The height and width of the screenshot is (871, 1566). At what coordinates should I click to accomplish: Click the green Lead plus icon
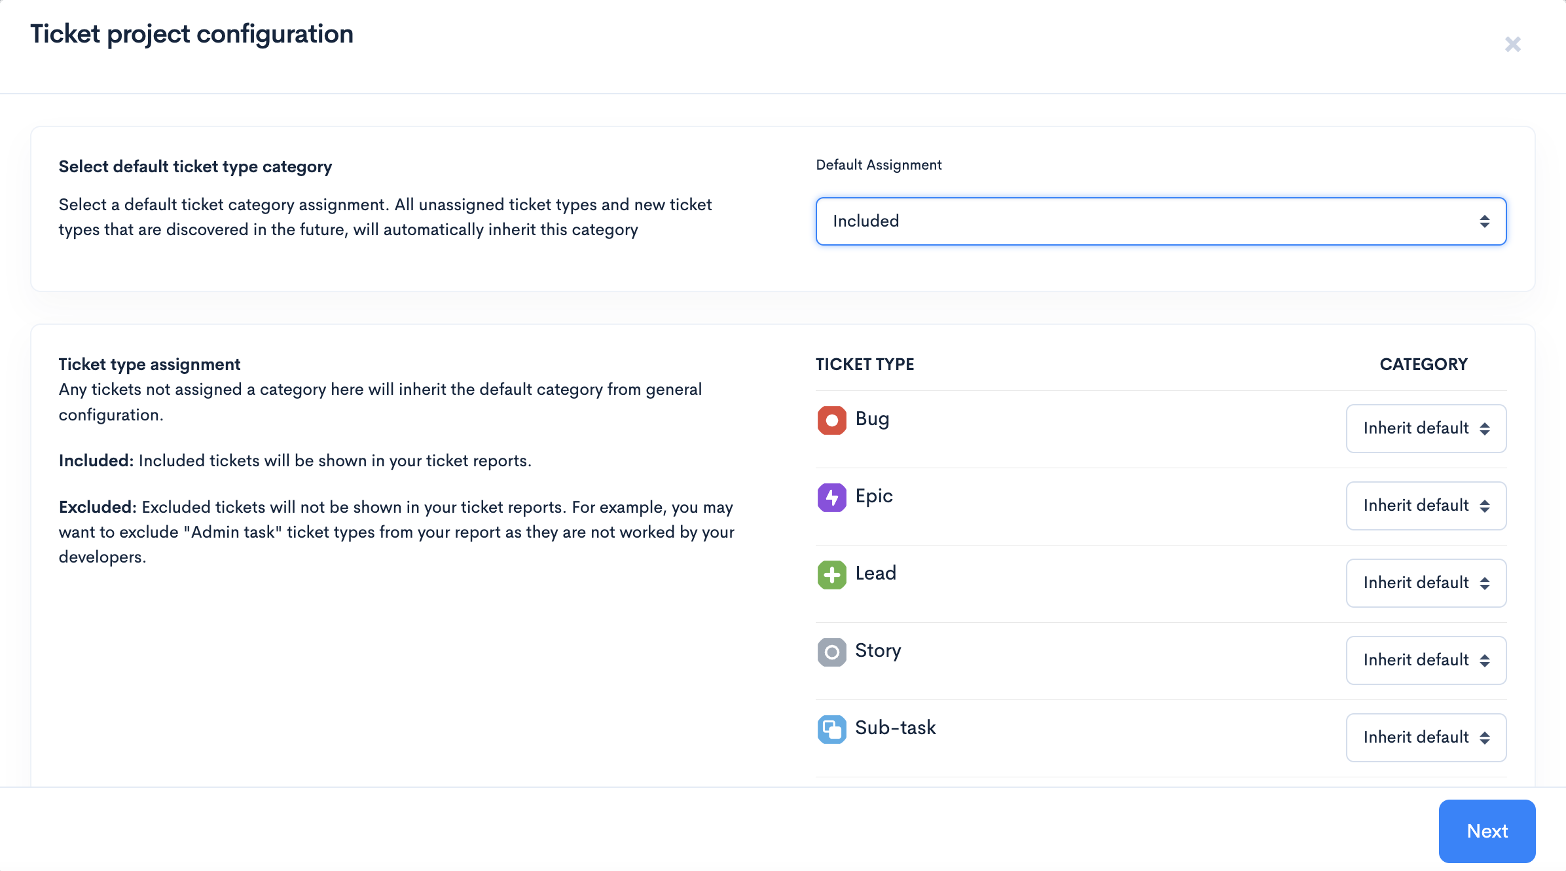tap(831, 575)
